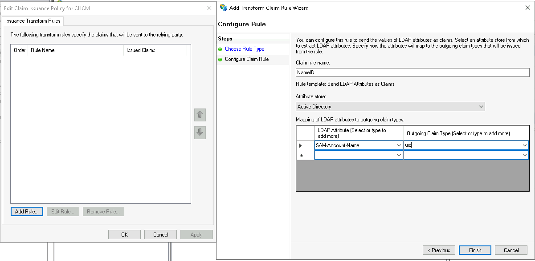Go back with the Previous button
This screenshot has width=535, height=261.
(x=439, y=250)
